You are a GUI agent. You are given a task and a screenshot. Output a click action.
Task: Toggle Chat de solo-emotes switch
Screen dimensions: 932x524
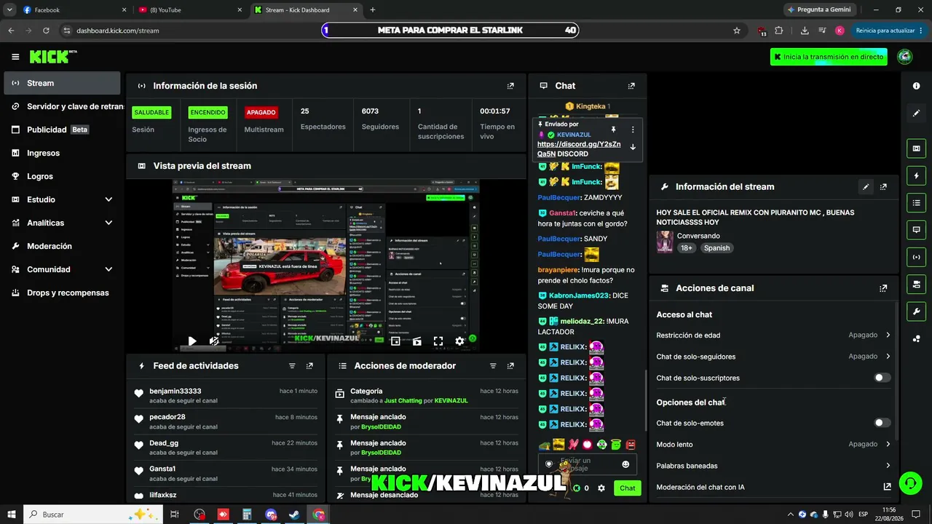coord(882,423)
